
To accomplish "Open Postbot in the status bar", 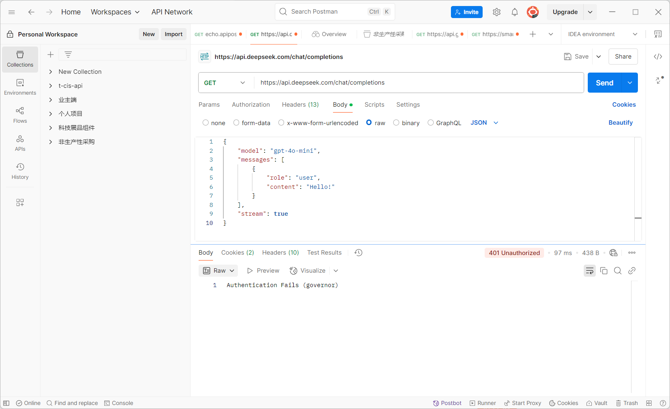I will click(x=447, y=403).
